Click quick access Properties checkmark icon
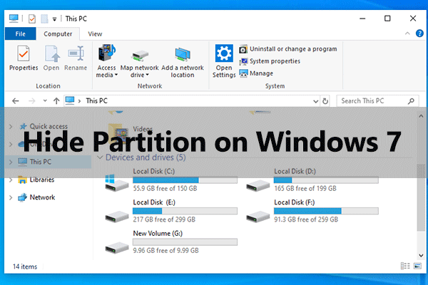The image size is (428, 285). [x=32, y=19]
